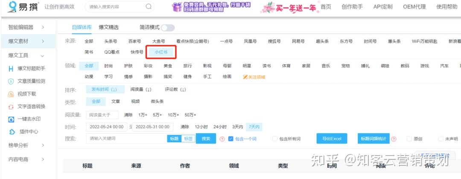
Task: Select the 护肤 domain filter
Action: pos(128,66)
